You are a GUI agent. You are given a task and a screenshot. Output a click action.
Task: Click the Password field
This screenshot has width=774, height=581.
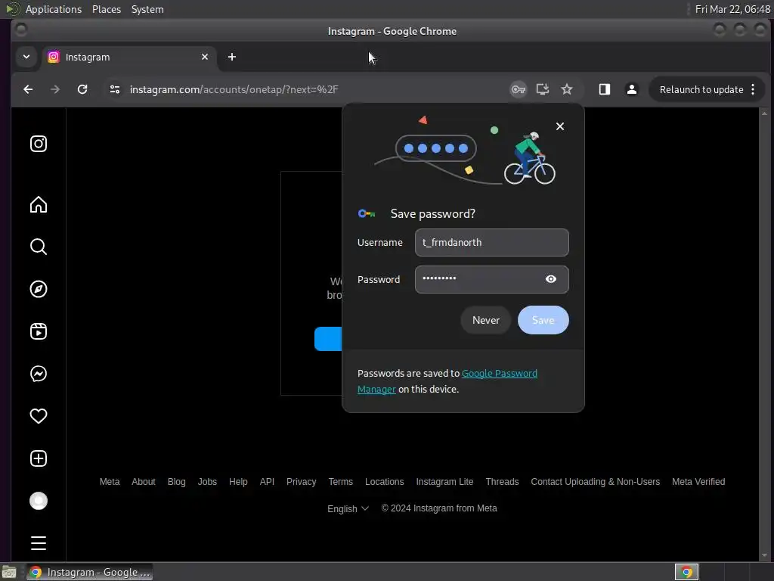(491, 280)
